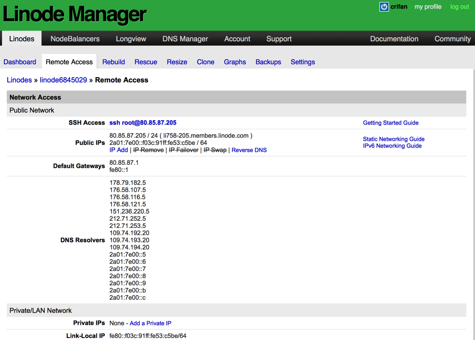
Task: Switch to the Dashboard subtab
Action: (20, 62)
